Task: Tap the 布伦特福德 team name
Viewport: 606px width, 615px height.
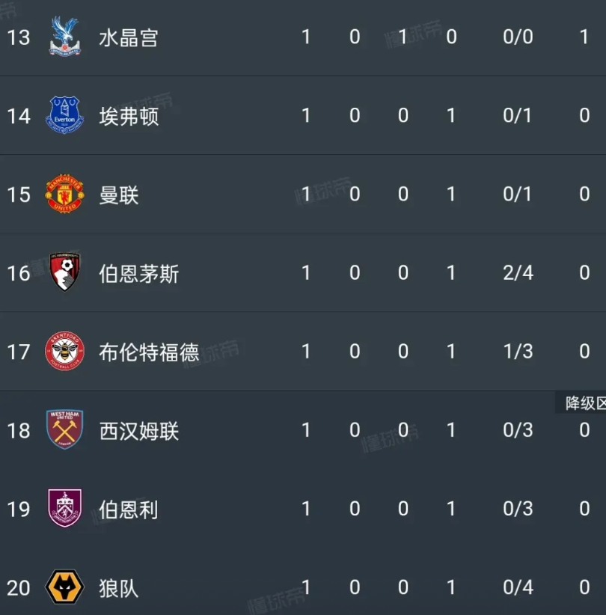Action: [x=149, y=352]
